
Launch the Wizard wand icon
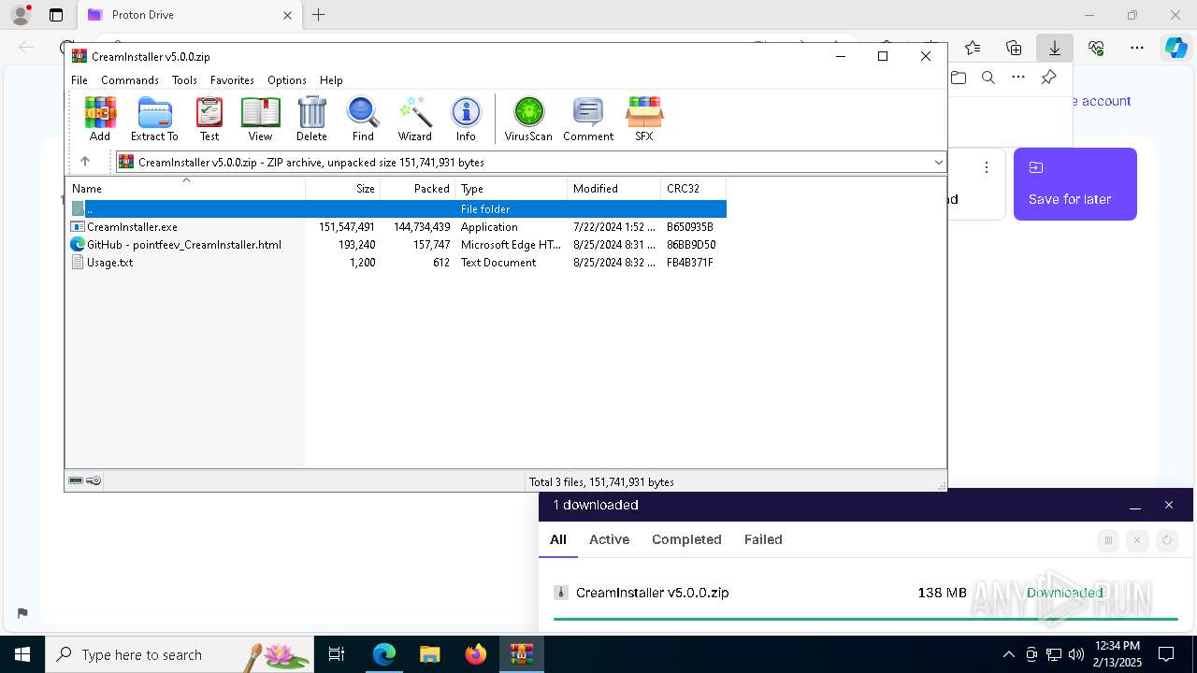414,119
